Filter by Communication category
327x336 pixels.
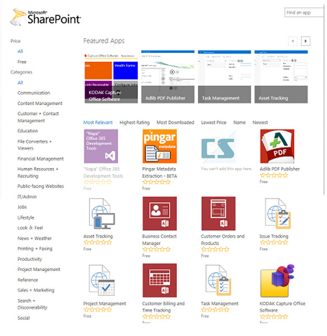pos(34,93)
